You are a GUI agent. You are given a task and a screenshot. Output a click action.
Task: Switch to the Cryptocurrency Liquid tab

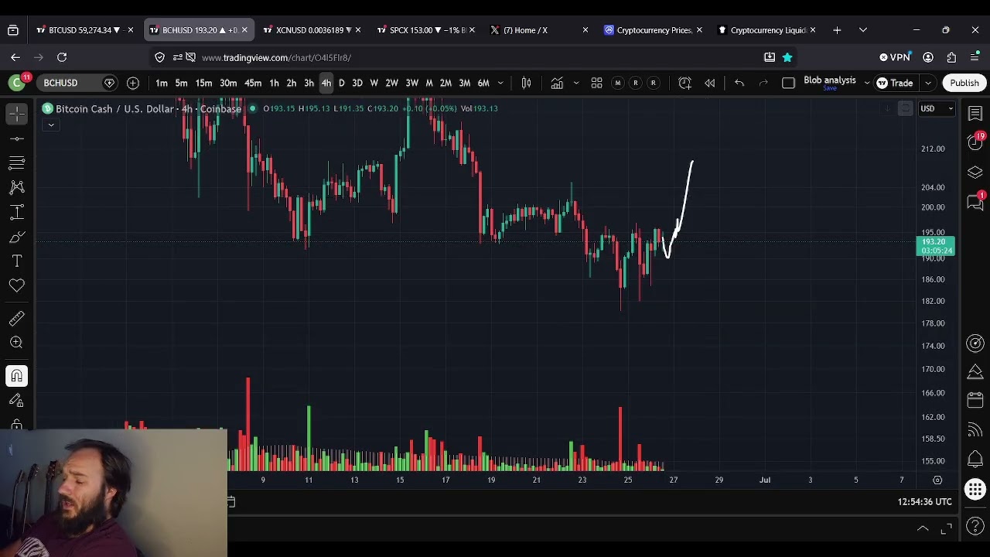coord(766,30)
